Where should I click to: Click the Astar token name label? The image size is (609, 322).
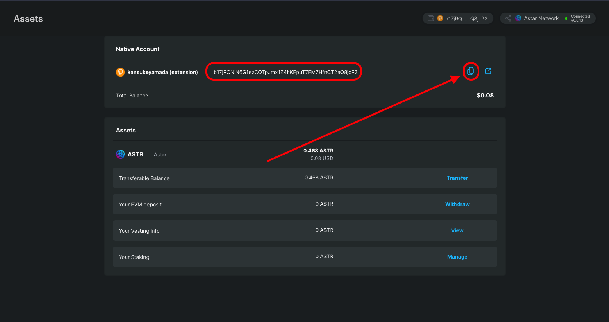[x=160, y=155]
